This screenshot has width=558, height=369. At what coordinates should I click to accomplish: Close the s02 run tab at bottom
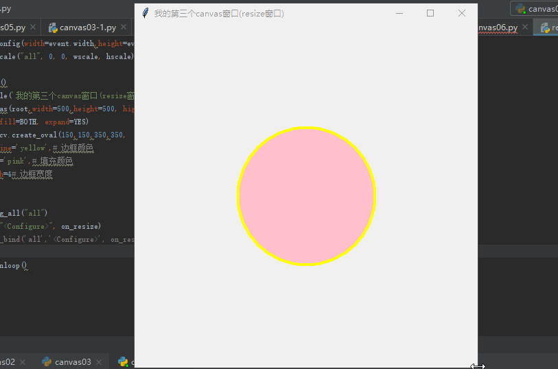23,362
